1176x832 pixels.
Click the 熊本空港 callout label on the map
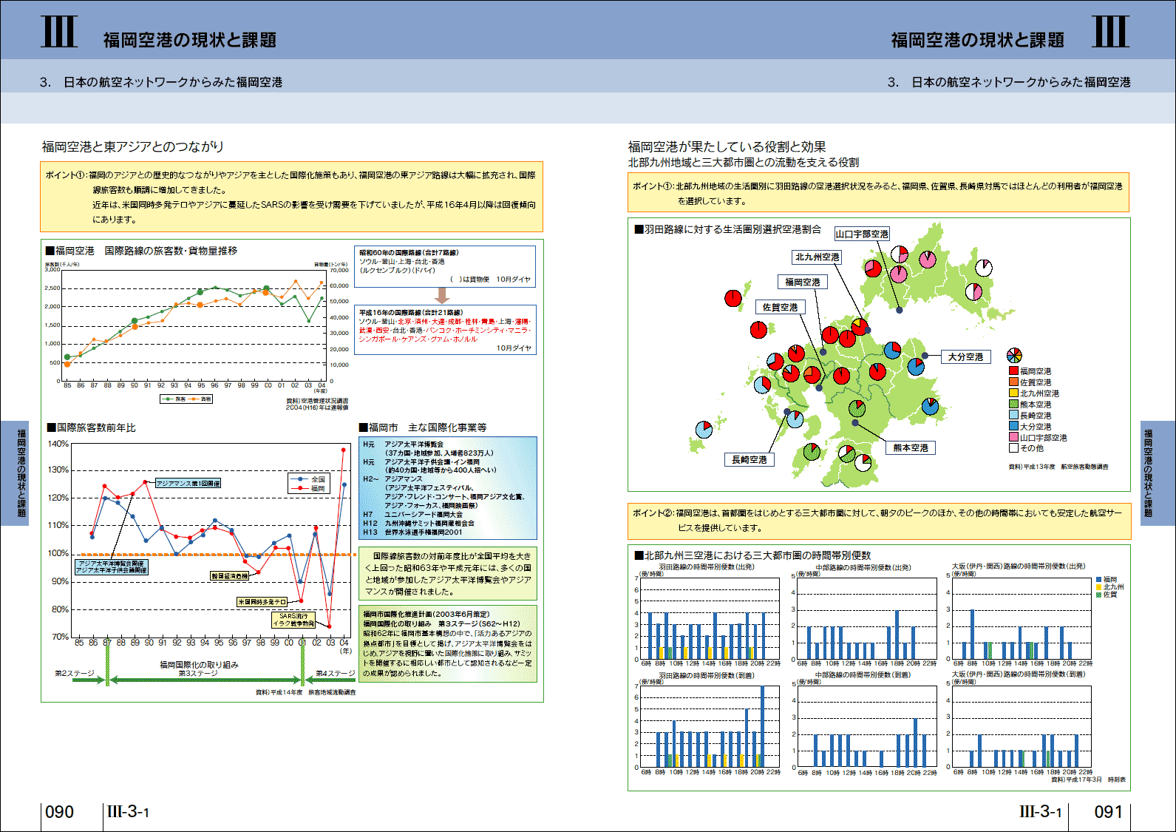point(911,447)
